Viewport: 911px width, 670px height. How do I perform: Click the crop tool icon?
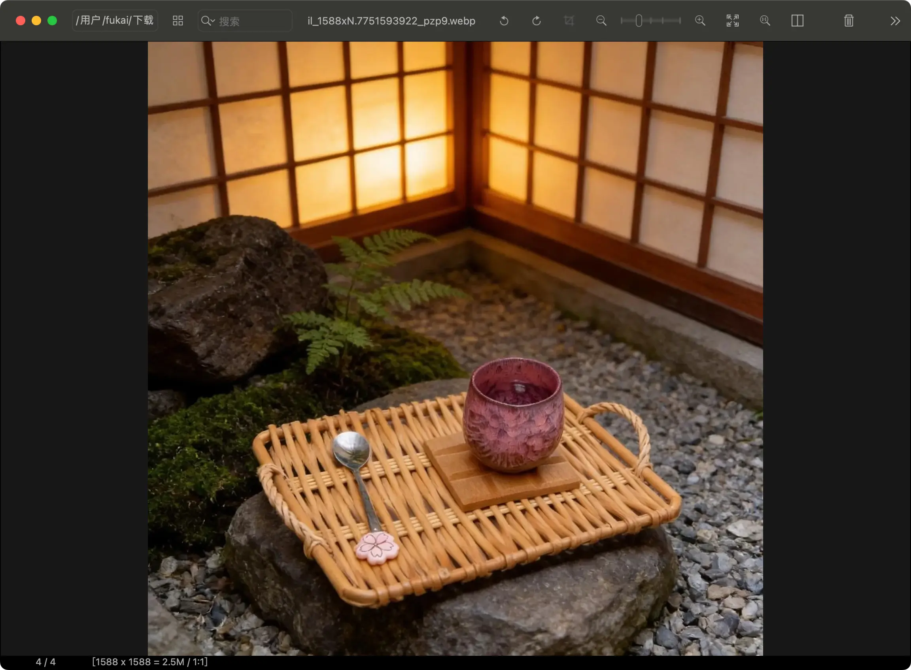(x=569, y=21)
